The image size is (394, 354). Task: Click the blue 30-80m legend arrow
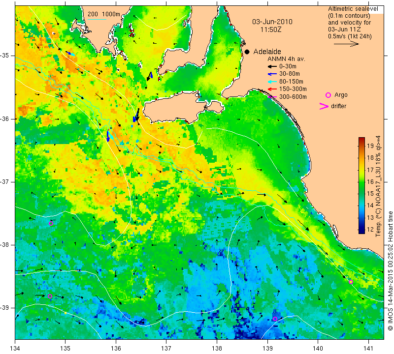[272, 74]
